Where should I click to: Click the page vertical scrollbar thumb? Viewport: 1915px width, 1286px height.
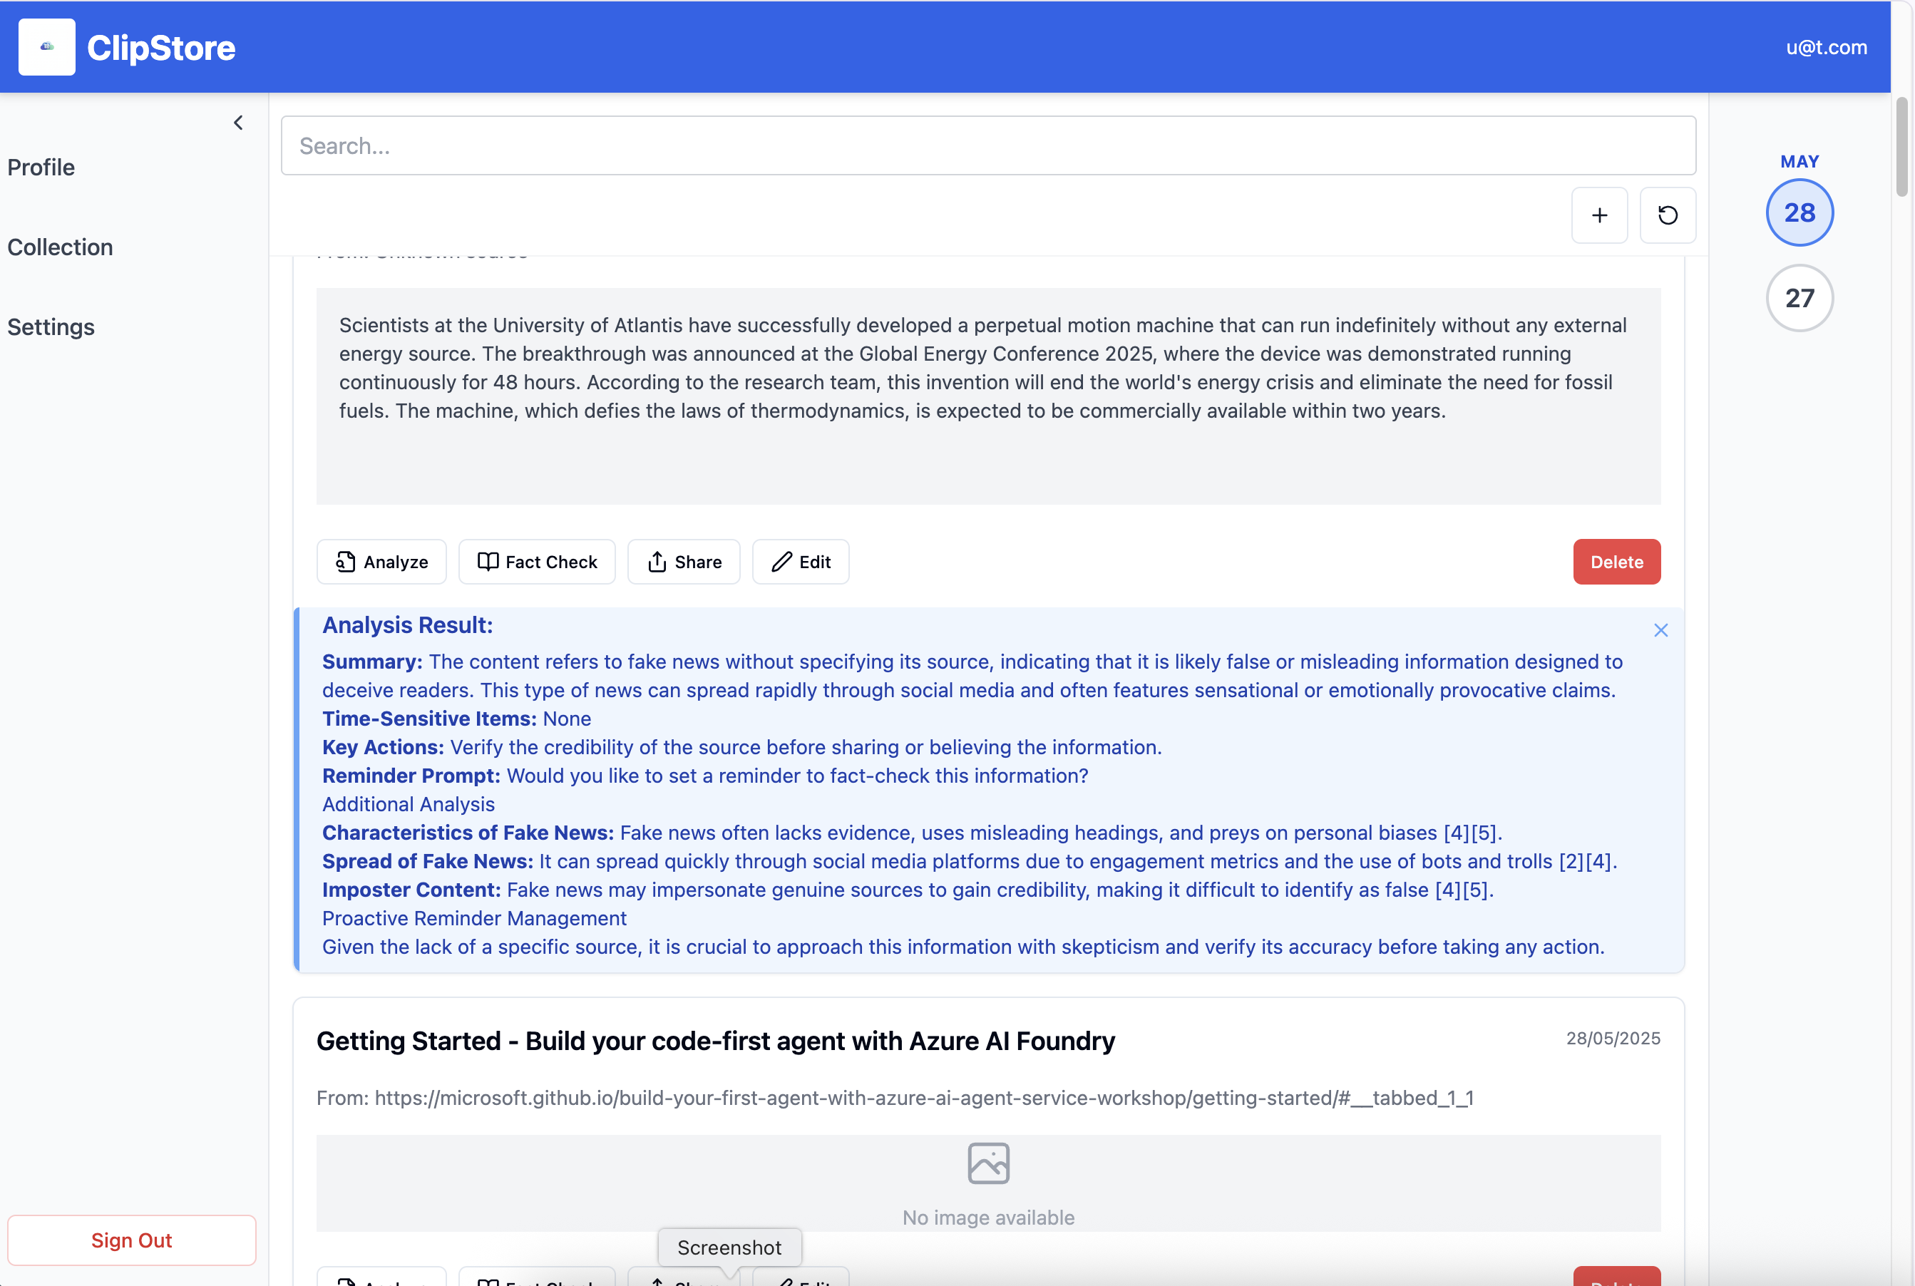[1901, 148]
